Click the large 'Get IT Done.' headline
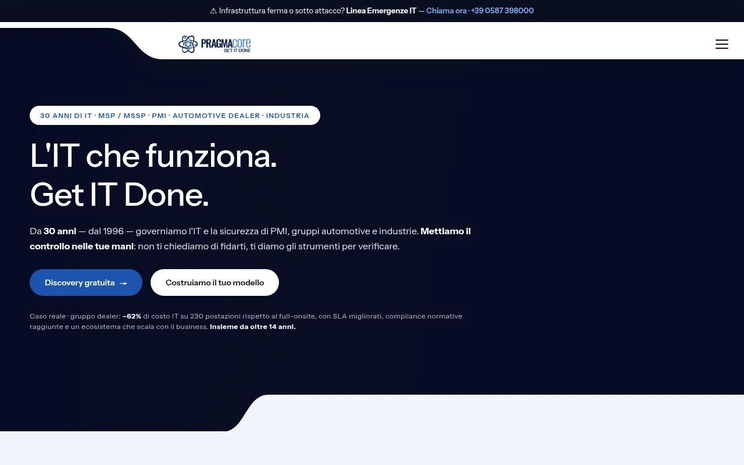This screenshot has width=744, height=465. pyautogui.click(x=119, y=195)
